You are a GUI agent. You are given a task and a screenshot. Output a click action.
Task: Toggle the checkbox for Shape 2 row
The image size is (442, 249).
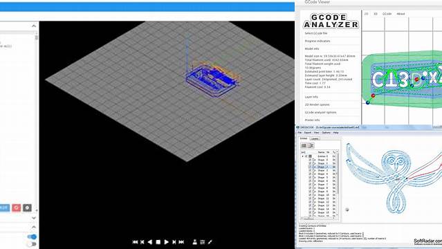click(310, 167)
